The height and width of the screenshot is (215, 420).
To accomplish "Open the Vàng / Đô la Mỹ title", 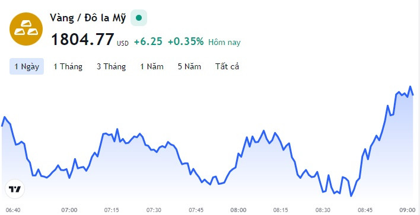I will click(x=88, y=18).
